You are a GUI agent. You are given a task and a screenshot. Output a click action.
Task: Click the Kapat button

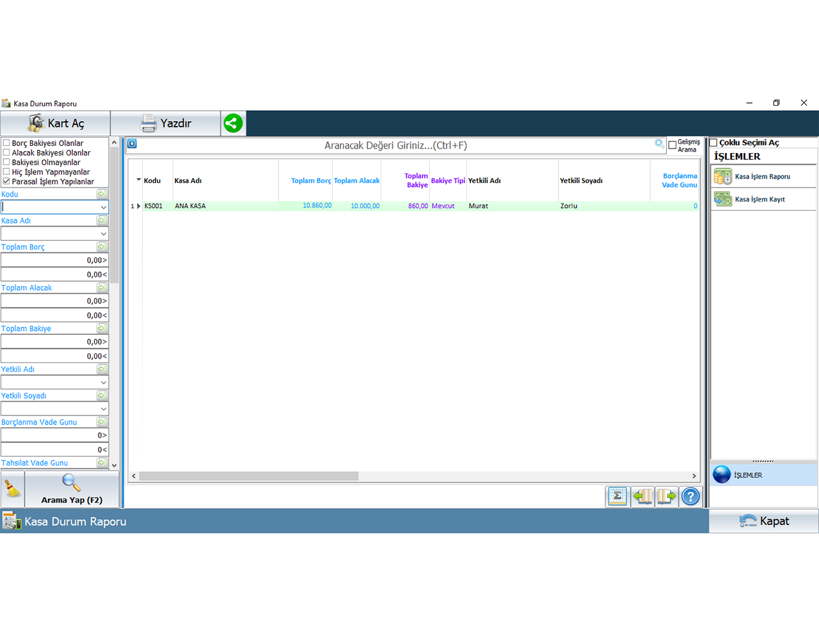pos(764,521)
